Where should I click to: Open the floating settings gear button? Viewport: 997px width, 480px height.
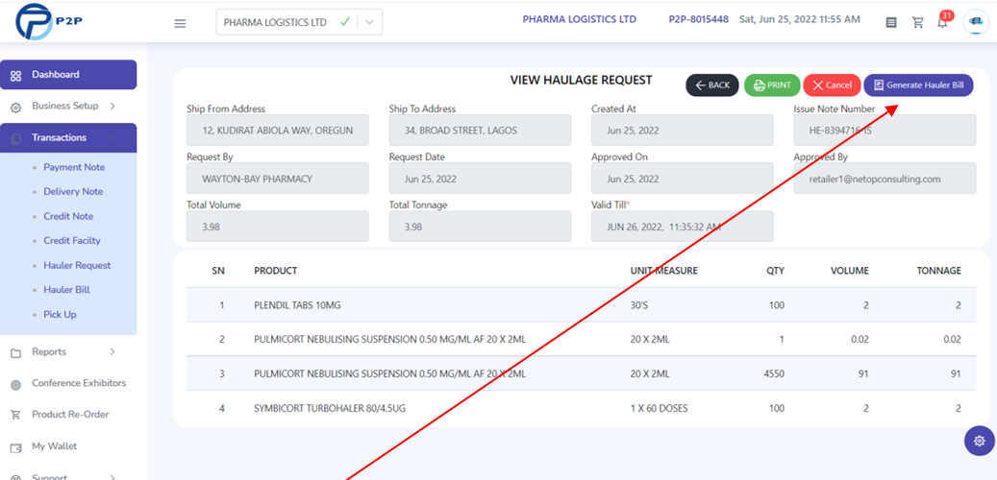979,441
